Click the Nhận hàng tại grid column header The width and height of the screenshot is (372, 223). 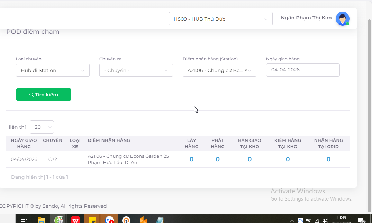[328, 144]
